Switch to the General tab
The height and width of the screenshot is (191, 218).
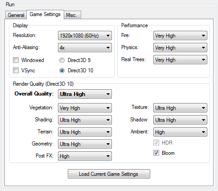(x=16, y=15)
